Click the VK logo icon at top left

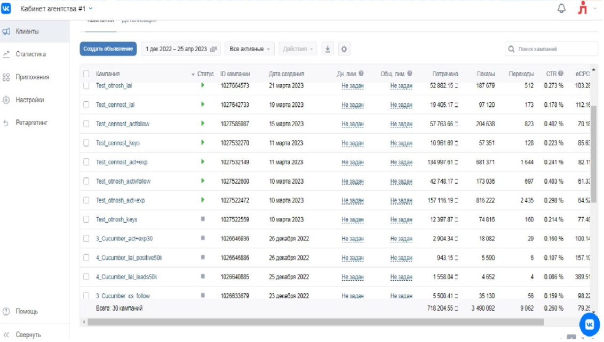click(6, 8)
